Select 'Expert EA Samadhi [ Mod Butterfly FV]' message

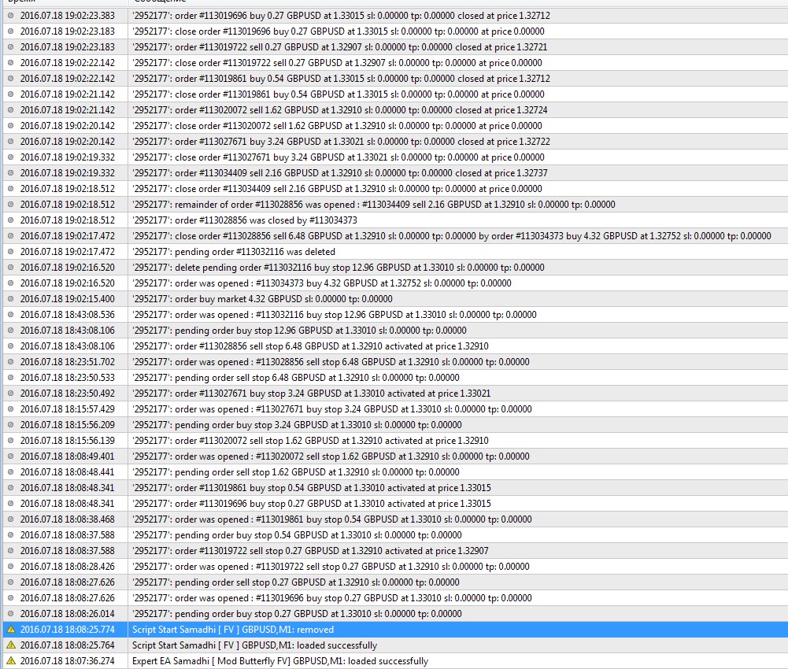pos(280,661)
